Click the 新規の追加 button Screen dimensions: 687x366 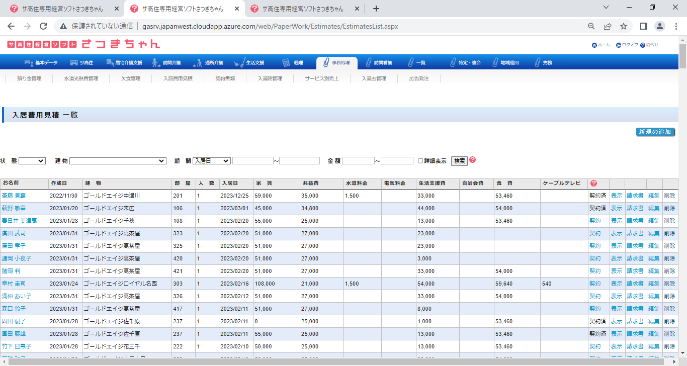(x=655, y=132)
